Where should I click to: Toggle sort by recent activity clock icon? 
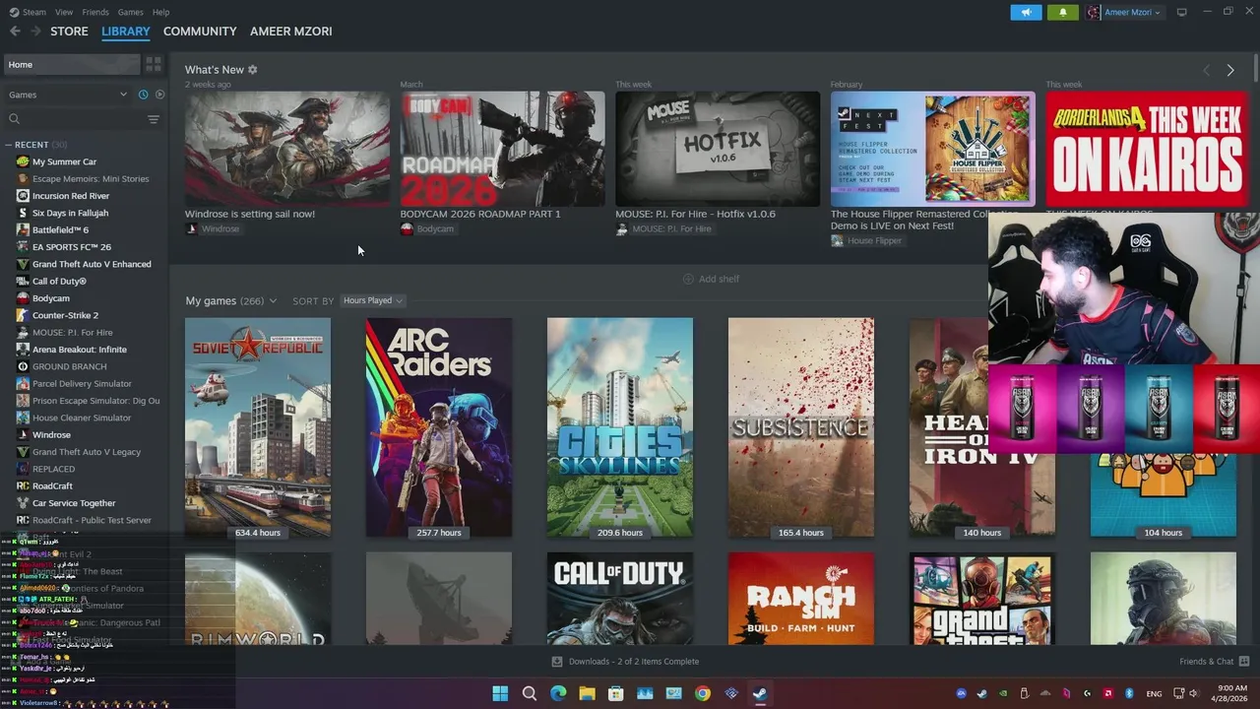(143, 95)
